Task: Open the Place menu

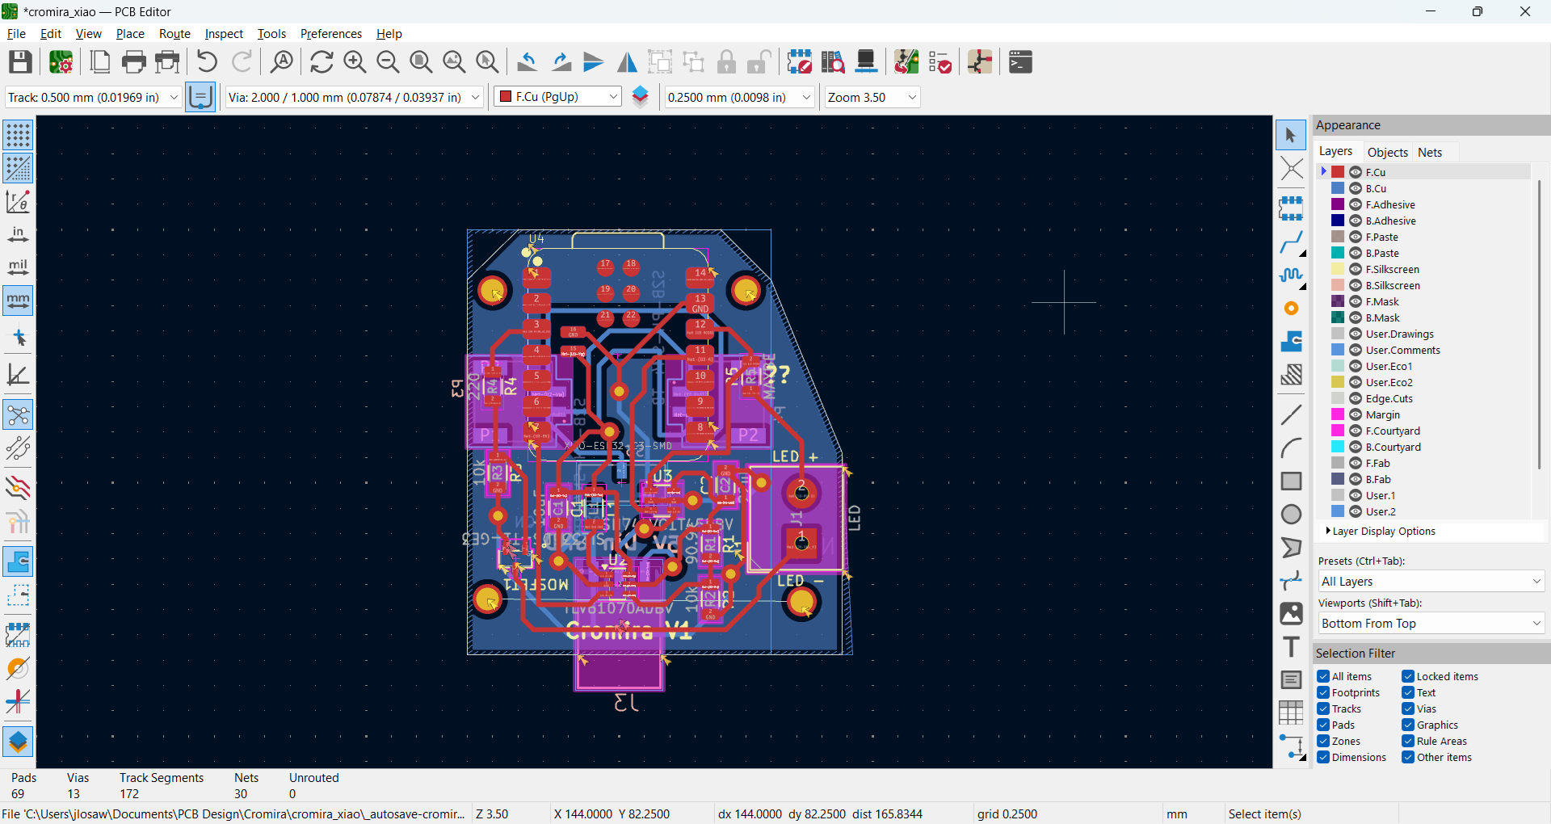Action: [x=130, y=34]
